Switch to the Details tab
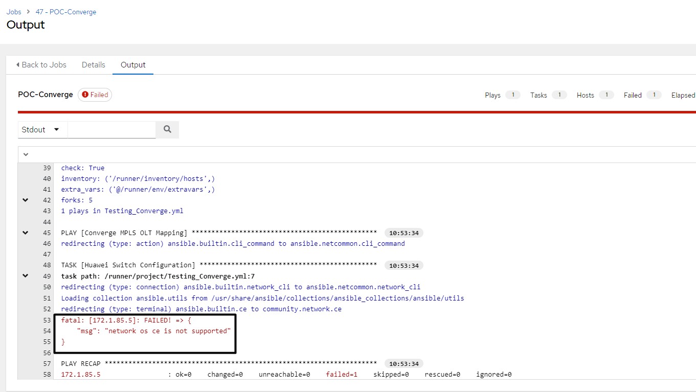 94,65
